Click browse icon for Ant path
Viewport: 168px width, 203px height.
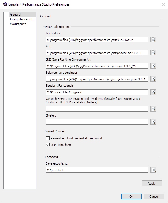[x=153, y=53]
